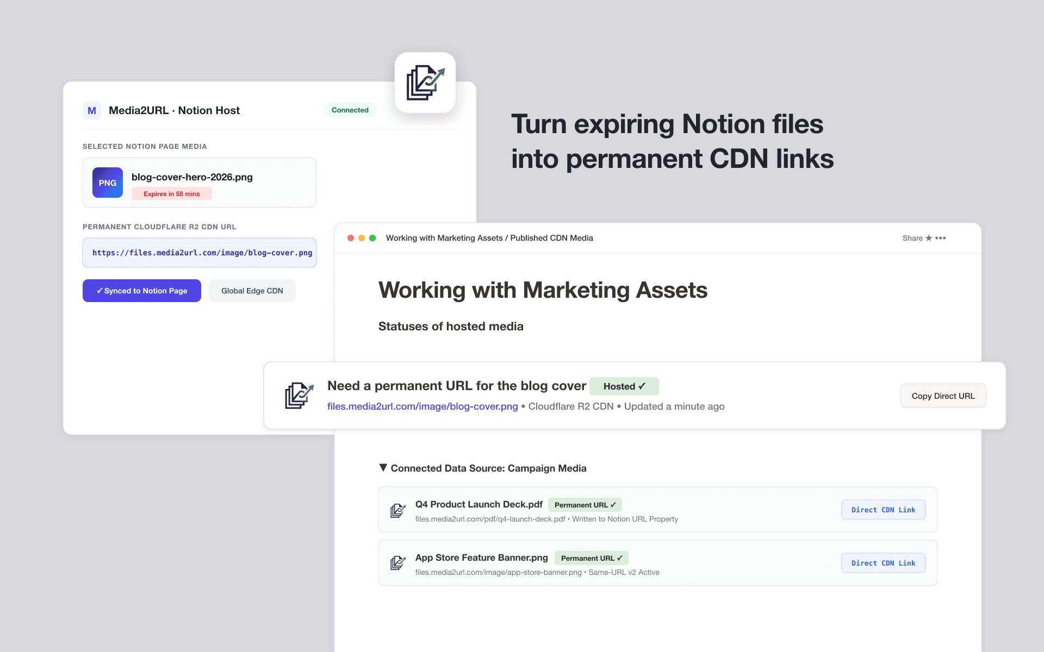
Task: Click the Global Edge CDN button
Action: pos(252,291)
